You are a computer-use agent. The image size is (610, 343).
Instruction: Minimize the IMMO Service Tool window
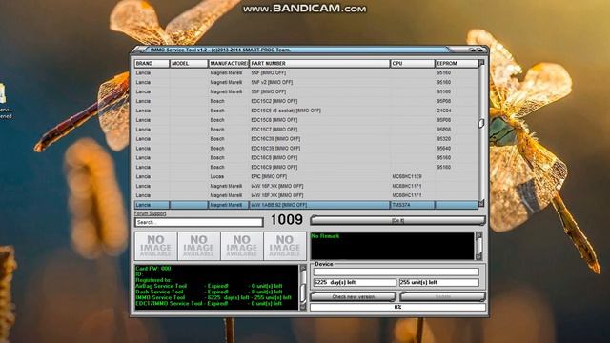[472, 50]
